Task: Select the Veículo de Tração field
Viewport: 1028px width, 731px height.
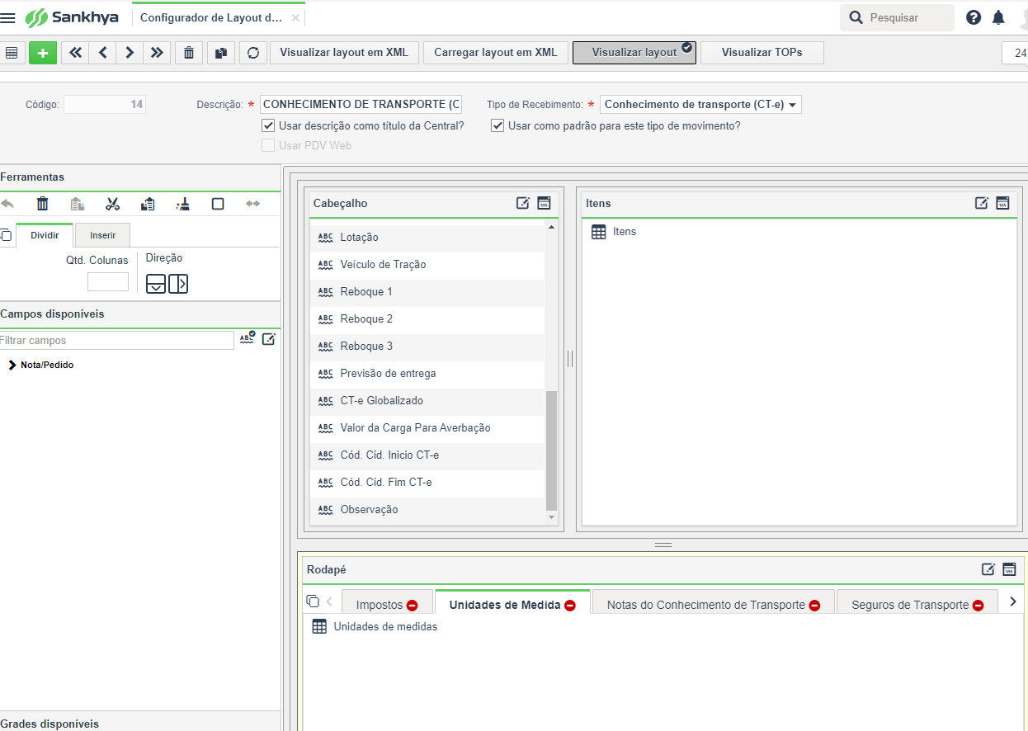Action: pyautogui.click(x=427, y=265)
